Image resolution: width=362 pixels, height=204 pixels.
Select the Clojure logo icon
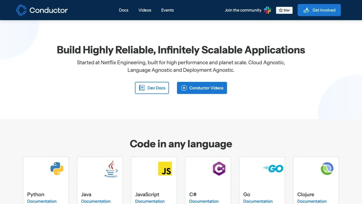pos(327,169)
